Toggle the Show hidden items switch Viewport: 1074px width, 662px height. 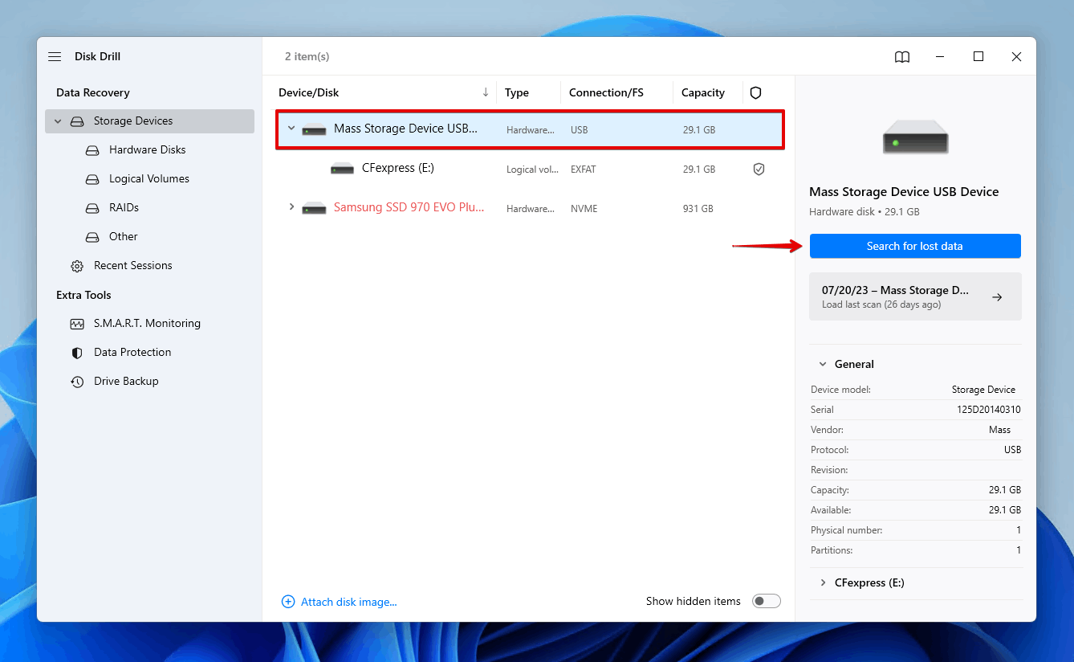click(767, 601)
